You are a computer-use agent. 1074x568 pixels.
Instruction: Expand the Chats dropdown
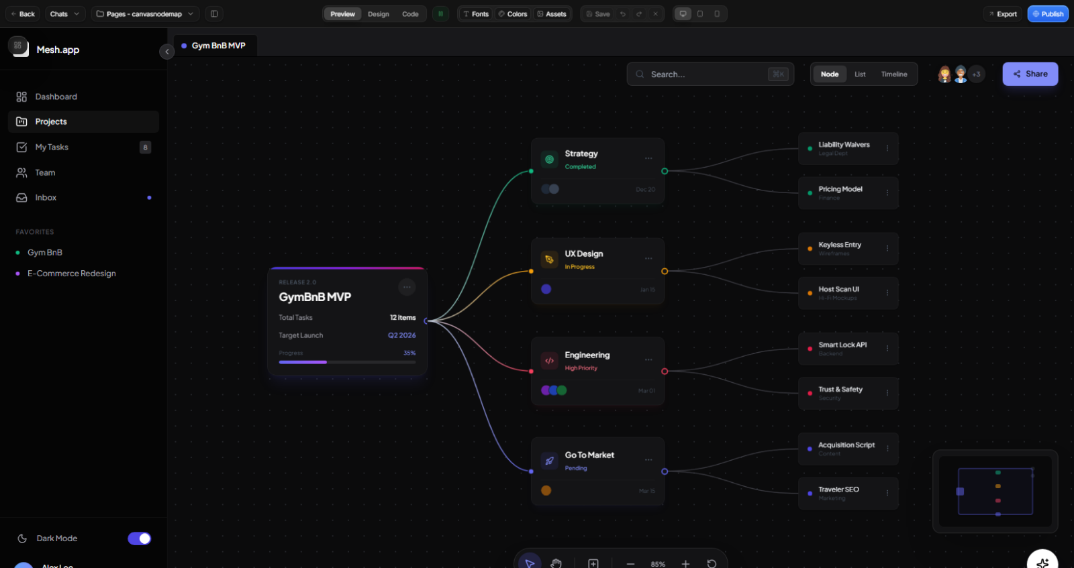tap(65, 13)
